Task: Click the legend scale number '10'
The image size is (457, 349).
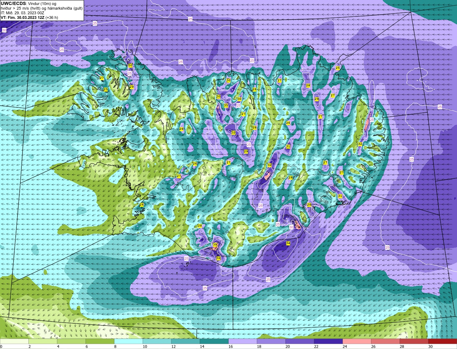Action: (145, 347)
